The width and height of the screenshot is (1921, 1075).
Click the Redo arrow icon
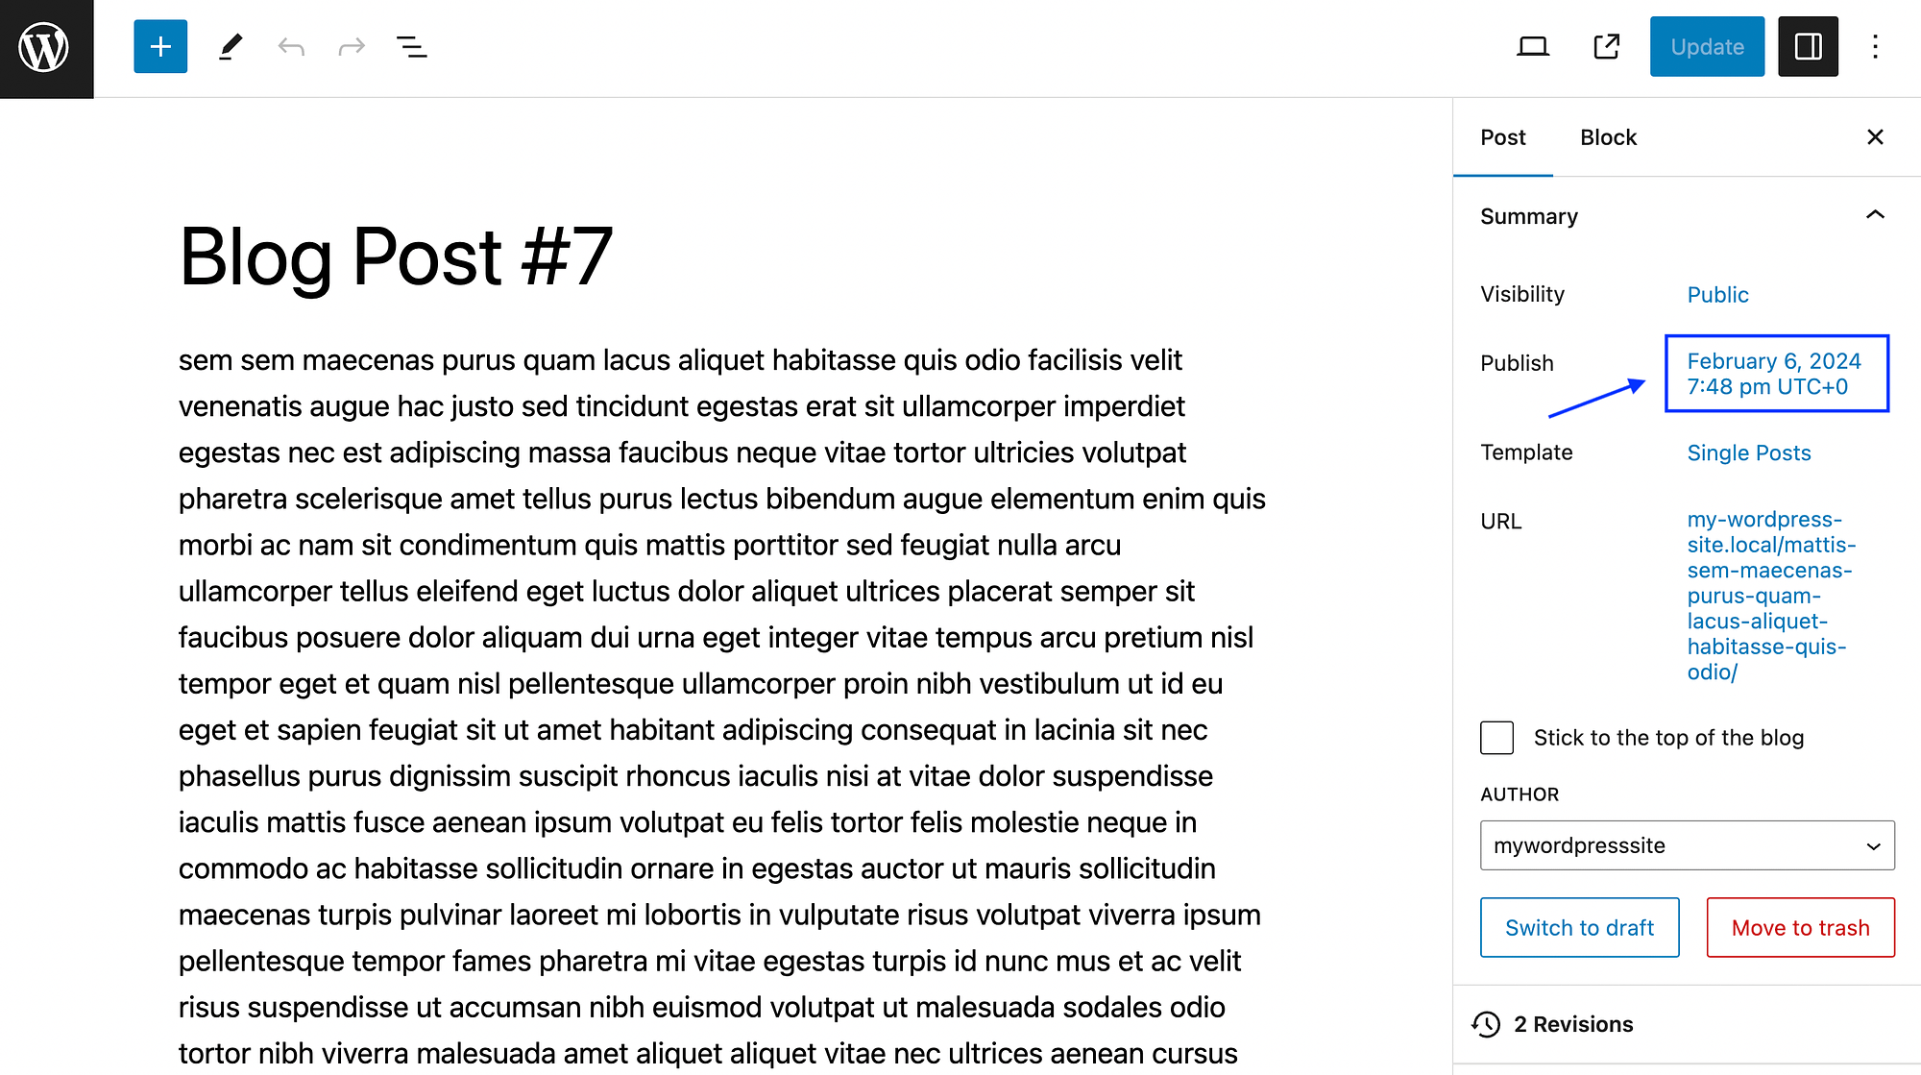click(x=350, y=46)
